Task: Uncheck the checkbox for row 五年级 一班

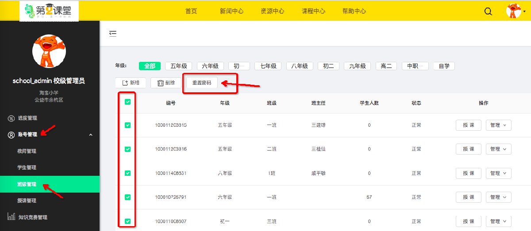Action: [127, 125]
